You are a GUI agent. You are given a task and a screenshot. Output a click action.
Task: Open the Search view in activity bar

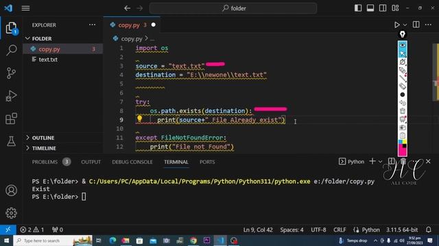11,50
